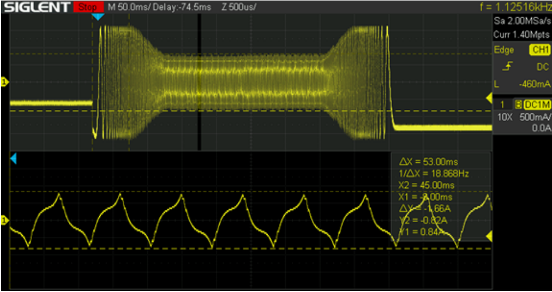This screenshot has width=552, height=292.
Task: Click the ΔX = 53.00ms cursor readout
Action: pos(428,162)
